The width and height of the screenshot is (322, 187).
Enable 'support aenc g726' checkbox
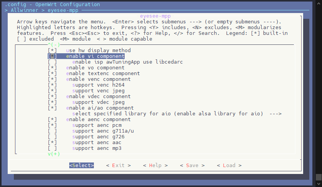pyautogui.click(x=52, y=137)
